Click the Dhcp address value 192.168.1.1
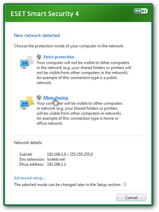This screenshot has height=212, width=159. click(56, 164)
